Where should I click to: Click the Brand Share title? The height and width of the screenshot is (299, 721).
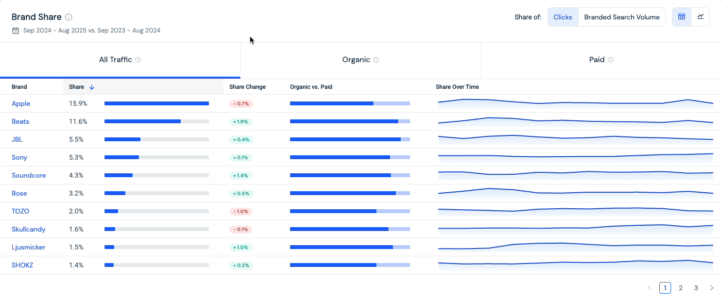[36, 17]
